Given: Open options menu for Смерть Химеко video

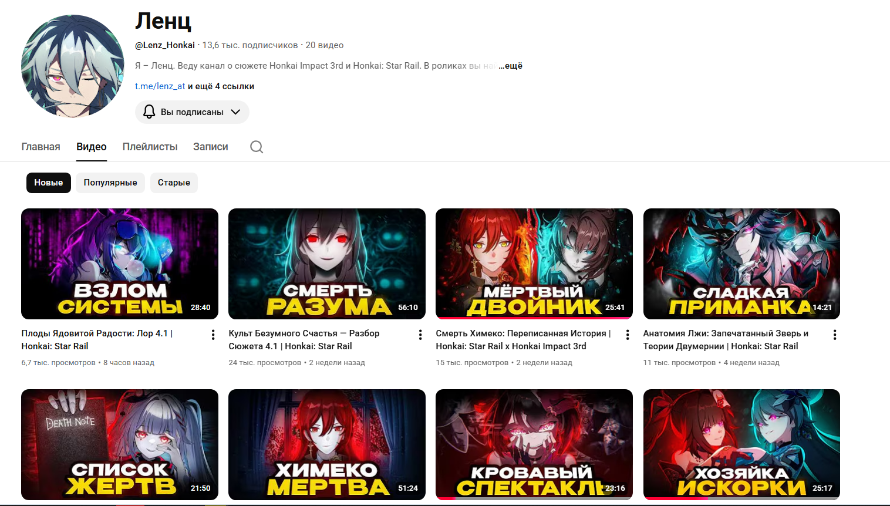Looking at the screenshot, I should click(628, 335).
